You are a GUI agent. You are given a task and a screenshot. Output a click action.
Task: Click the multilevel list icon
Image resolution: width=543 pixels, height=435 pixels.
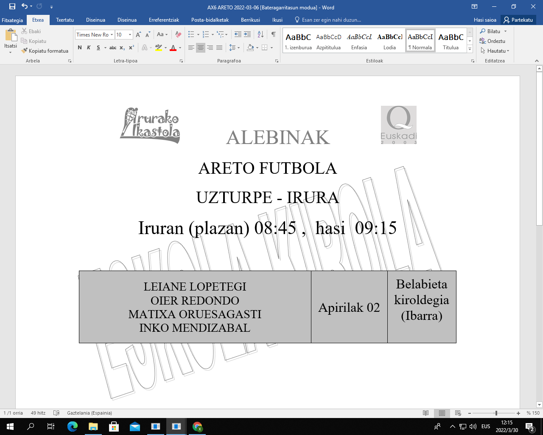[220, 34]
